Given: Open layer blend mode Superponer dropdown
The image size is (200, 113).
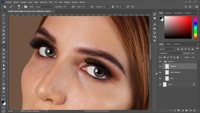Looking at the screenshot, I should click(170, 53).
